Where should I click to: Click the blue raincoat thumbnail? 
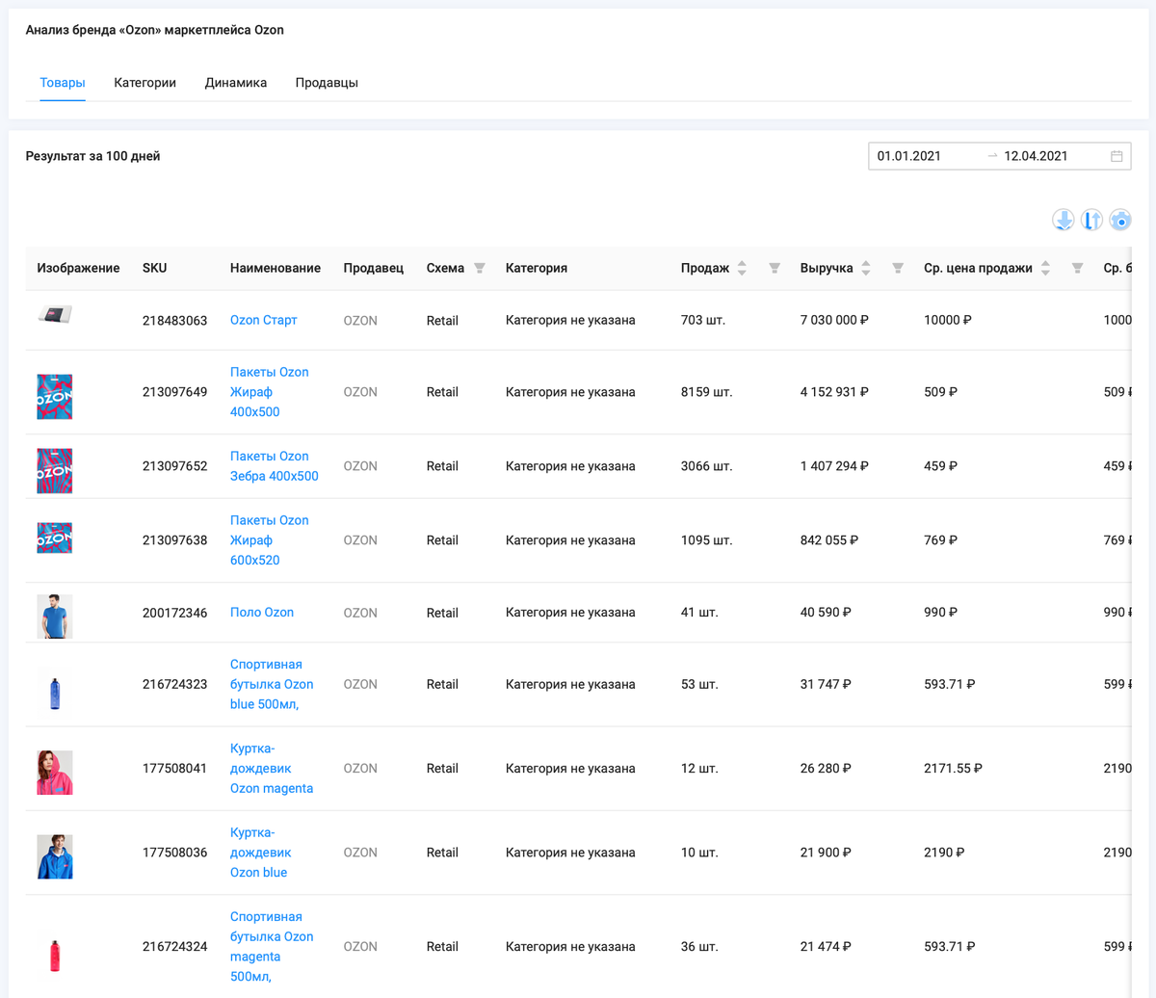pyautogui.click(x=55, y=856)
